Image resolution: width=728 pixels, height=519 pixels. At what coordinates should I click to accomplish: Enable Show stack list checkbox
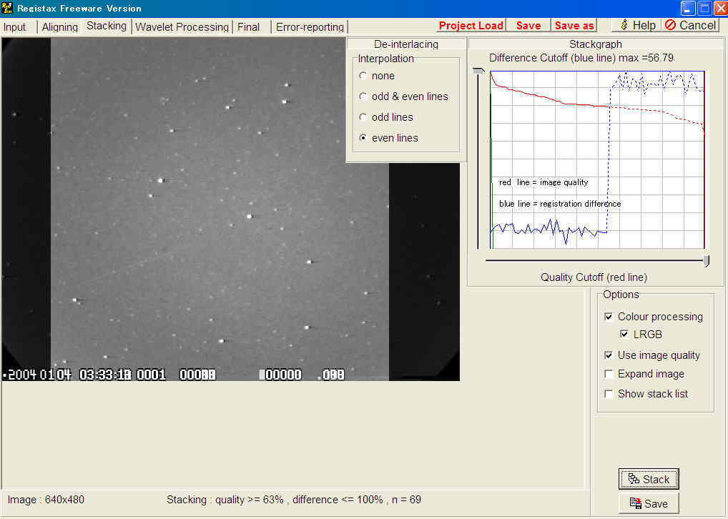pos(609,394)
